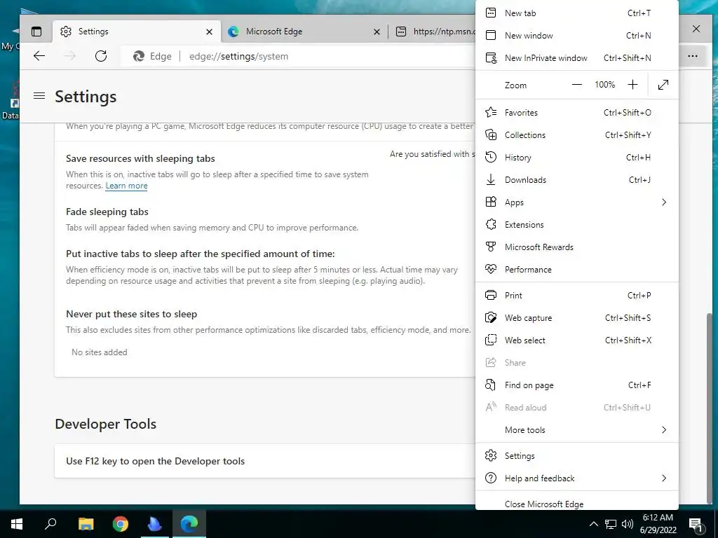Open New InPrivate window

tap(577, 58)
